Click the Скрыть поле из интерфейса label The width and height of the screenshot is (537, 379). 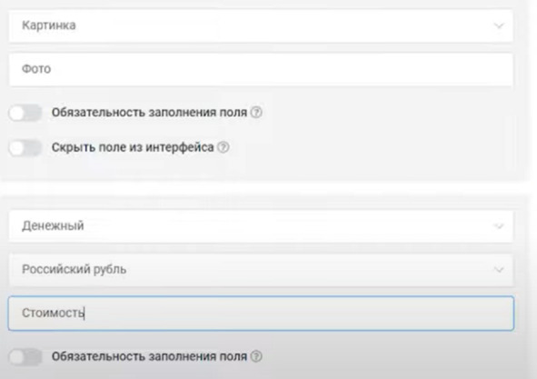(133, 147)
